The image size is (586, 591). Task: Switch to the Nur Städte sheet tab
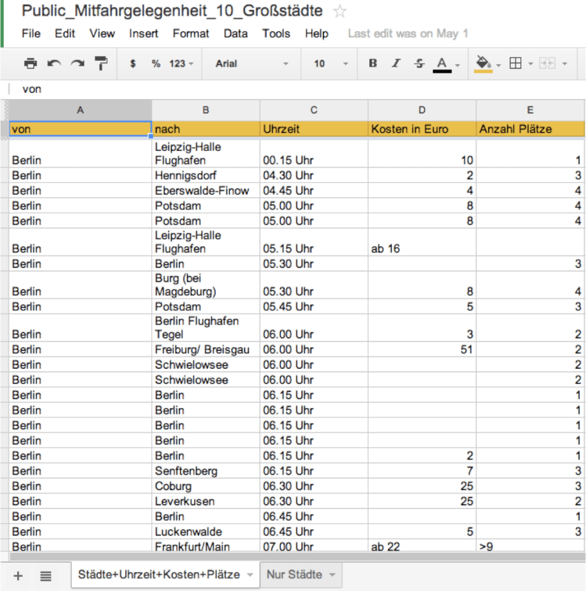(299, 574)
